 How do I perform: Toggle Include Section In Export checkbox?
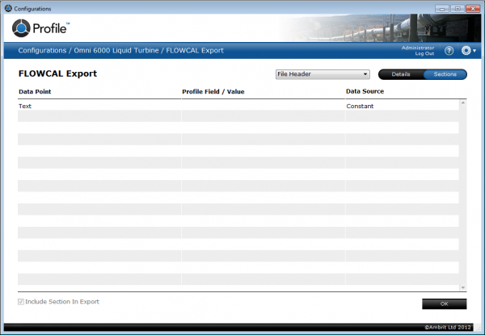coord(21,302)
